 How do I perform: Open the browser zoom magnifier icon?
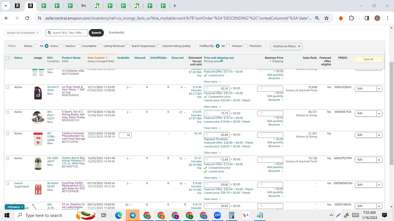[x=317, y=18]
